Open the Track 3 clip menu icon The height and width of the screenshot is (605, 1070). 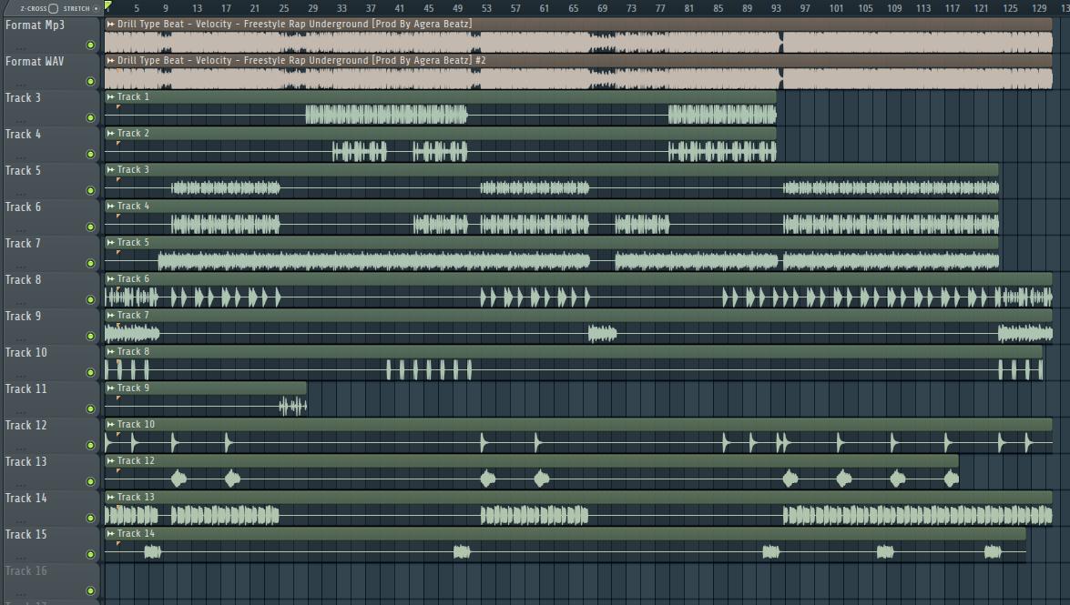point(110,169)
